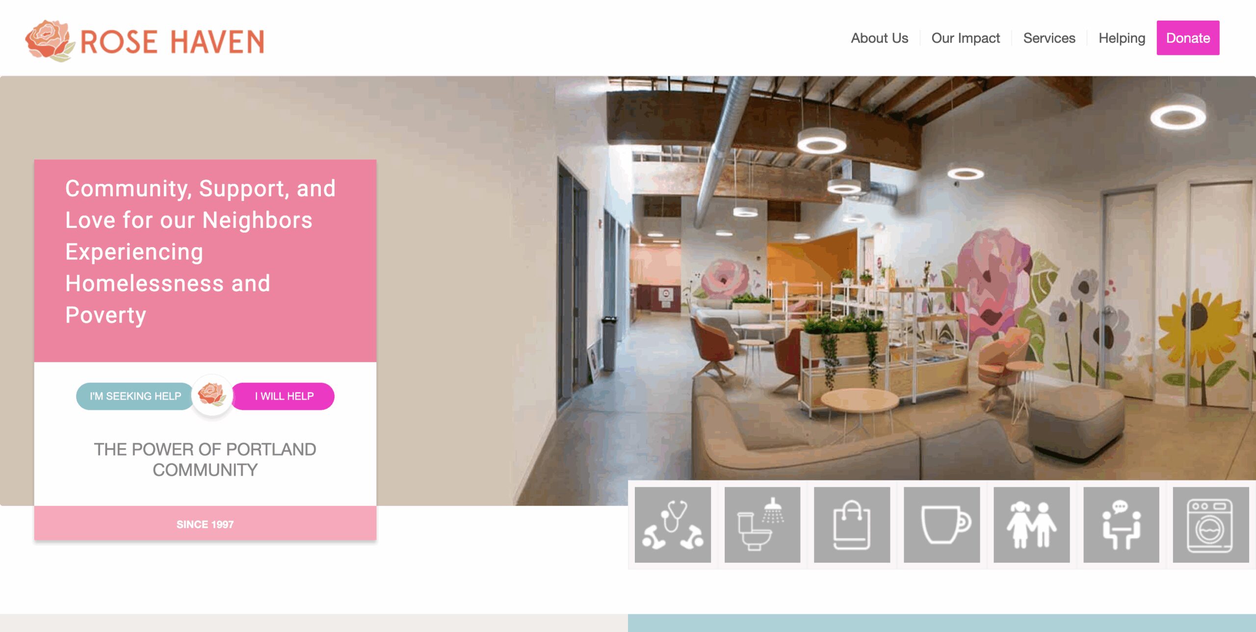Screen dimensions: 1256x632
Task: Open the women and children icon tile
Action: (1032, 525)
